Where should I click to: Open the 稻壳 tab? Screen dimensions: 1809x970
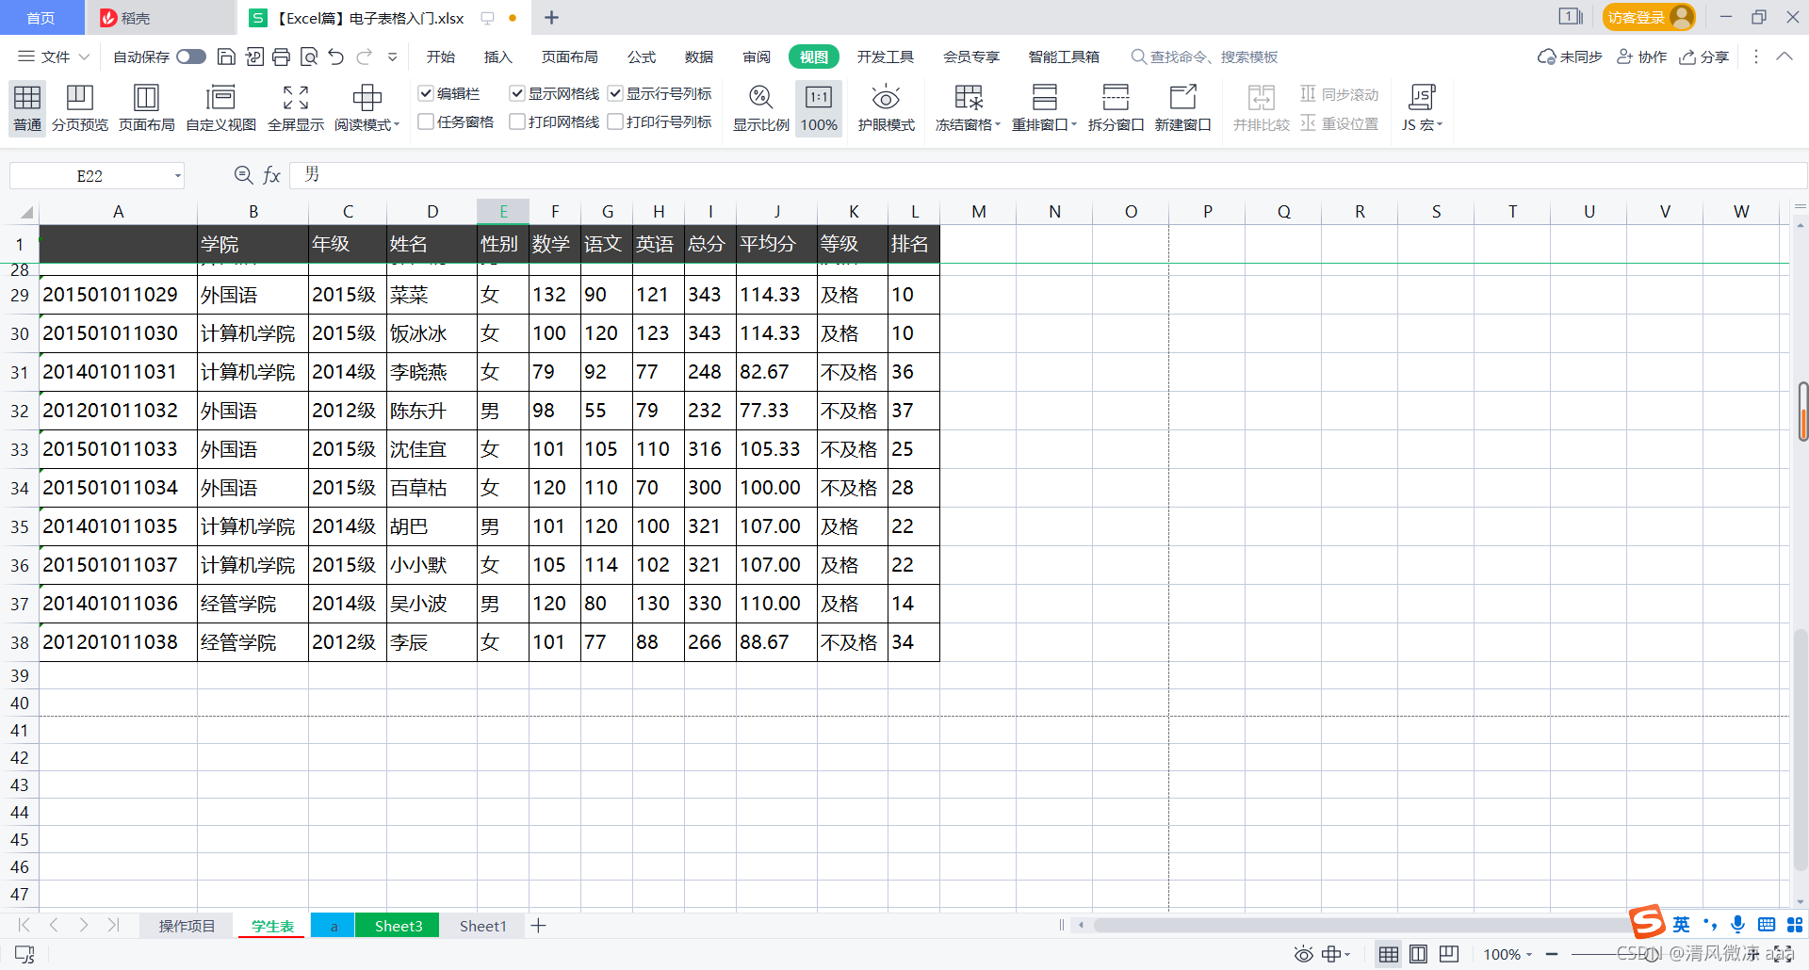(x=160, y=18)
